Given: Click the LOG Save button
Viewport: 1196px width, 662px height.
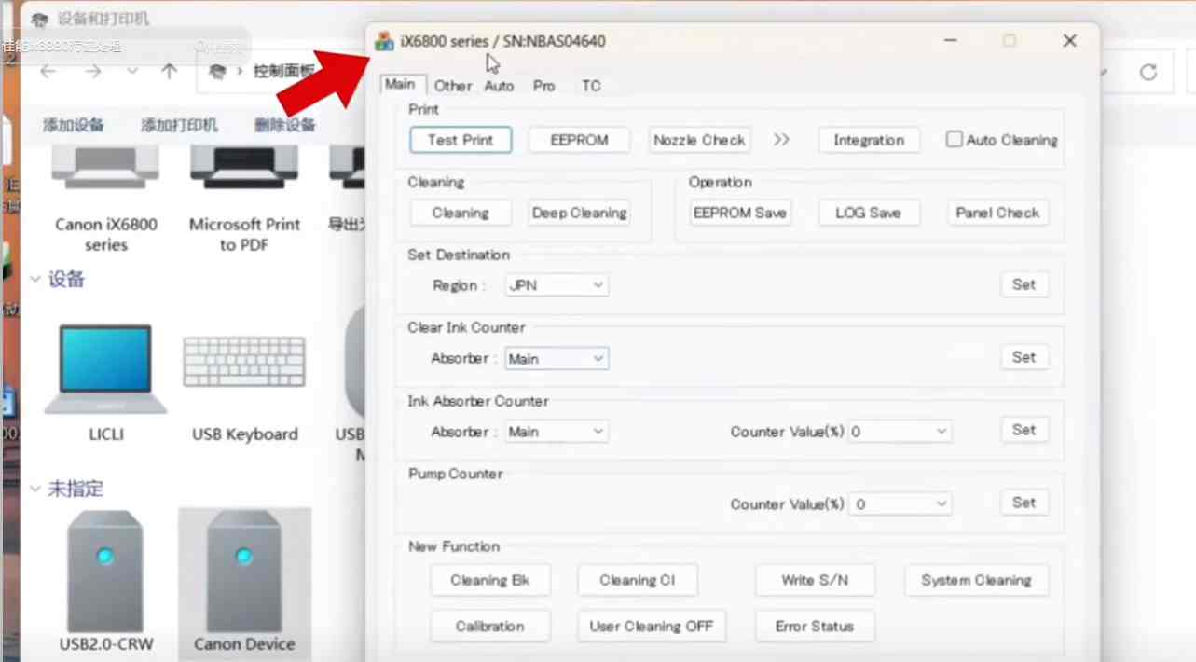Looking at the screenshot, I should [869, 213].
